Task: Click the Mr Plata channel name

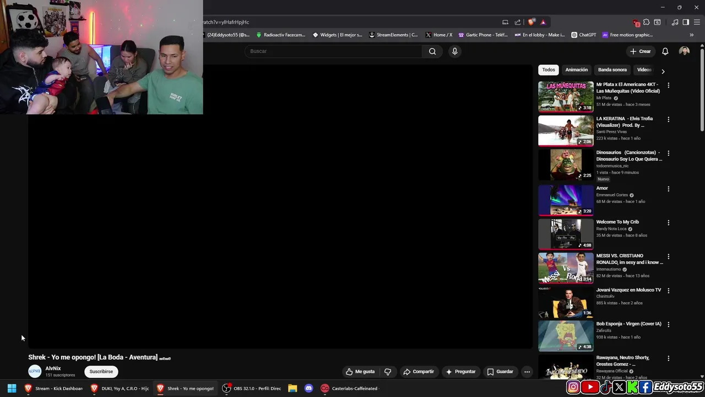Action: pyautogui.click(x=604, y=98)
